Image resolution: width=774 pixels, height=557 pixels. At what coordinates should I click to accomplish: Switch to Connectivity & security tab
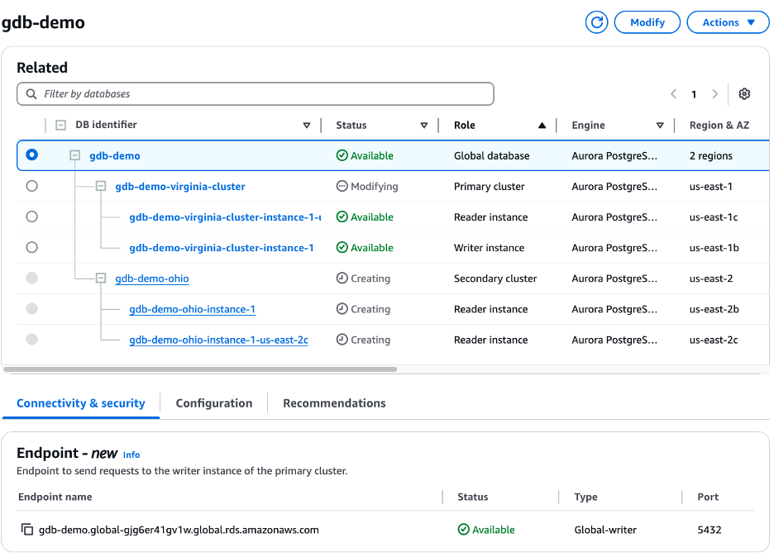click(x=81, y=403)
